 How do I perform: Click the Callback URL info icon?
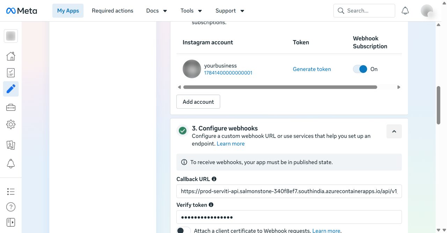point(214,179)
